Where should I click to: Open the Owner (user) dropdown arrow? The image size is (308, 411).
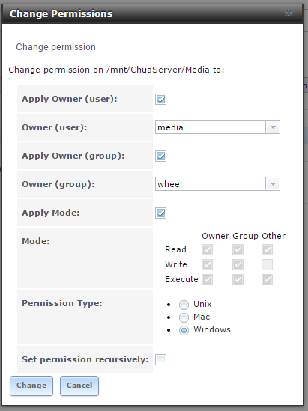(x=273, y=127)
